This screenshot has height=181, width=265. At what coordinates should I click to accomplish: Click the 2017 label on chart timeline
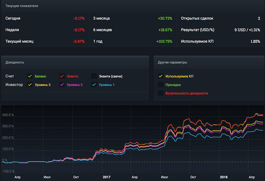coord(106,177)
